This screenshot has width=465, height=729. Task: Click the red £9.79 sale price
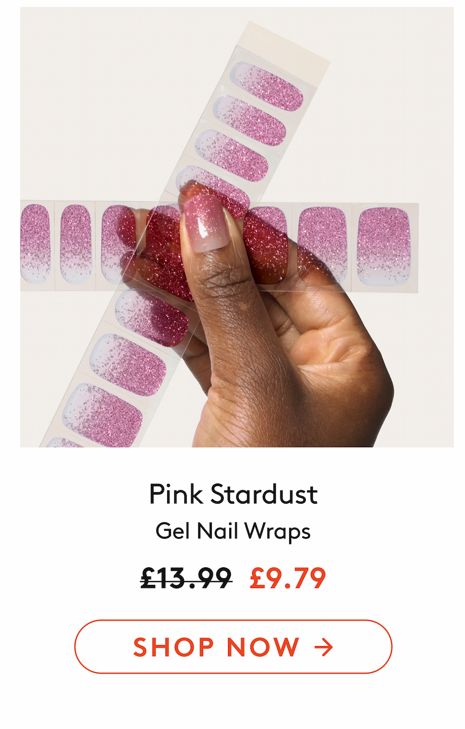287,578
